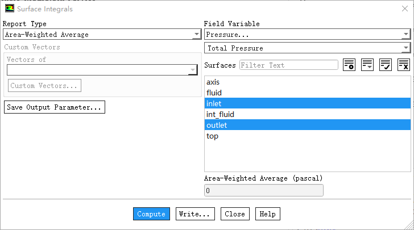This screenshot has height=230, width=414.
Task: Click the surfaces Filter Text field
Action: click(289, 65)
